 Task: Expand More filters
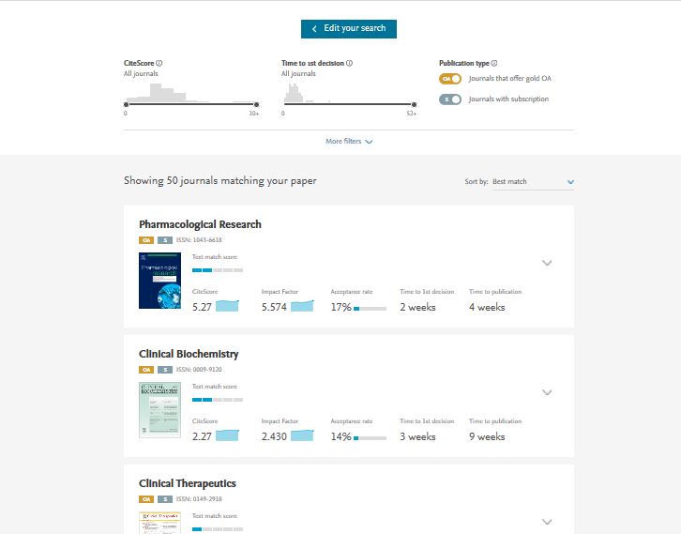[x=349, y=141]
